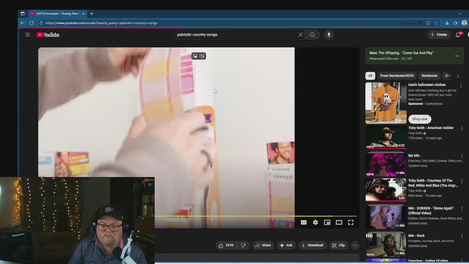Go to YouTube home via logo
The height and width of the screenshot is (264, 469).
click(x=48, y=35)
